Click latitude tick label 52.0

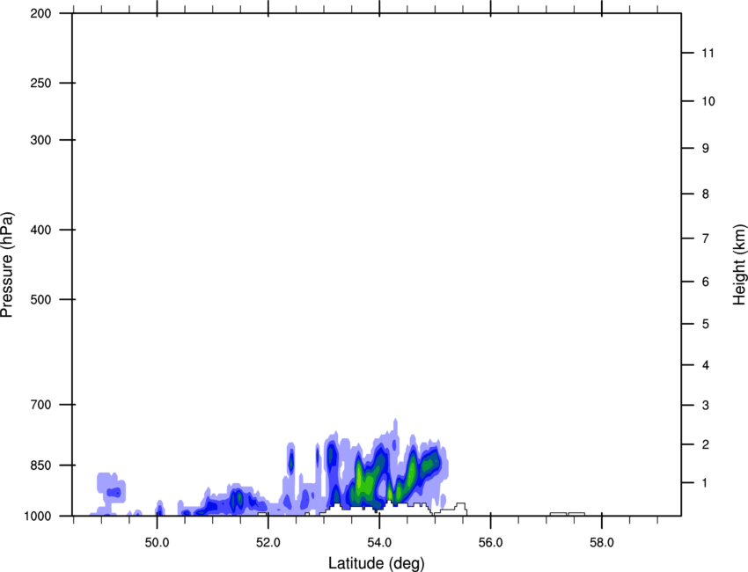pos(268,543)
